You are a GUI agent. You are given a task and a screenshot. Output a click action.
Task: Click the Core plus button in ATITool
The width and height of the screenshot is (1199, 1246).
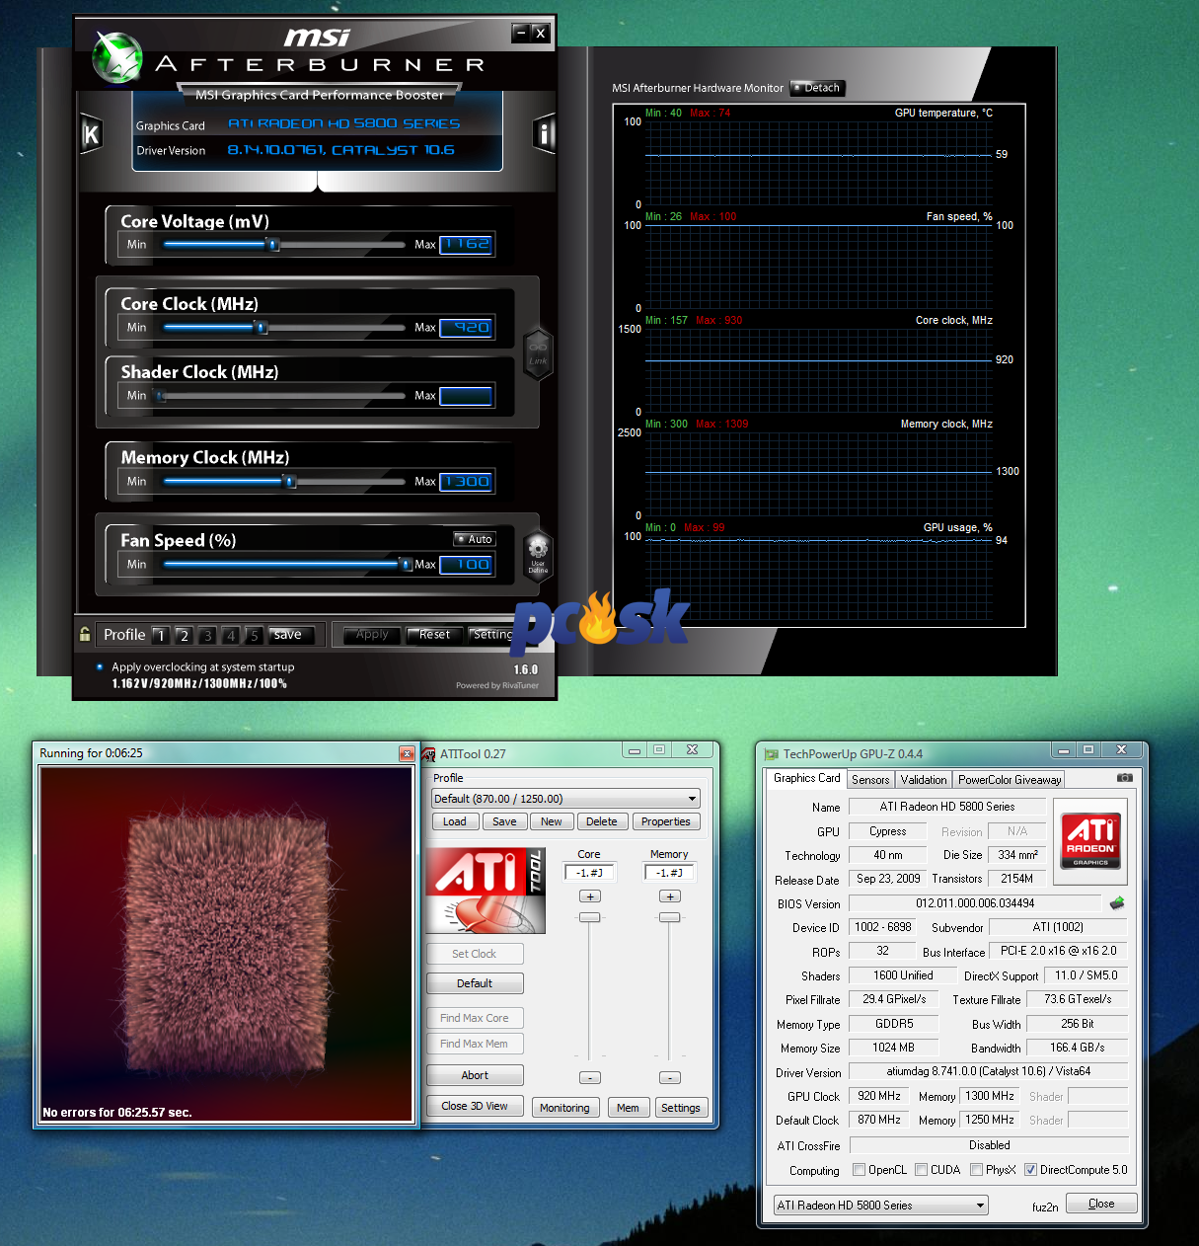pos(590,896)
